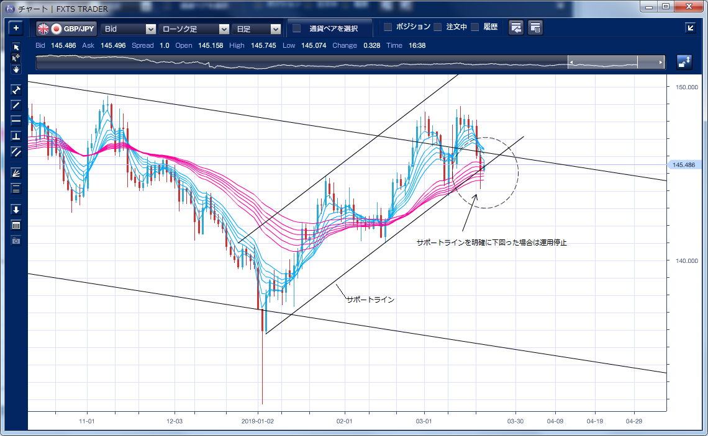Select the hand pan tool

click(16, 69)
